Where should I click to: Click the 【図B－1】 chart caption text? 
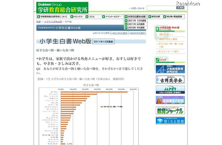tap(80, 79)
